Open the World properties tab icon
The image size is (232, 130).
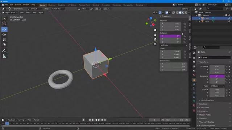[194, 75]
